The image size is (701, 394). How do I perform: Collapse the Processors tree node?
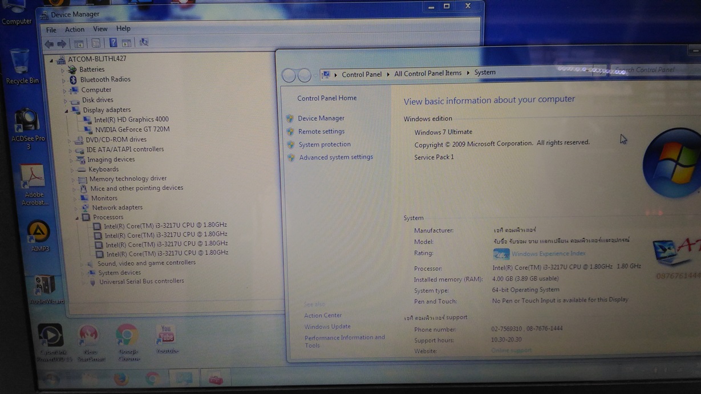pyautogui.click(x=77, y=217)
